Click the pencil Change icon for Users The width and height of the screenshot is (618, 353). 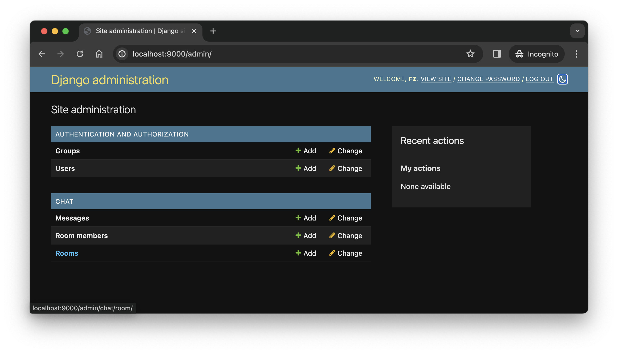[x=332, y=168]
